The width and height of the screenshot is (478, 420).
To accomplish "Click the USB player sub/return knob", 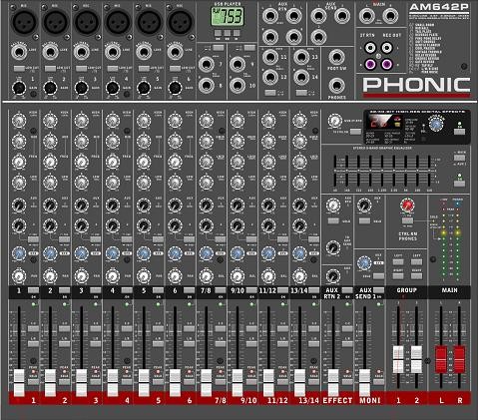I will click(x=334, y=121).
